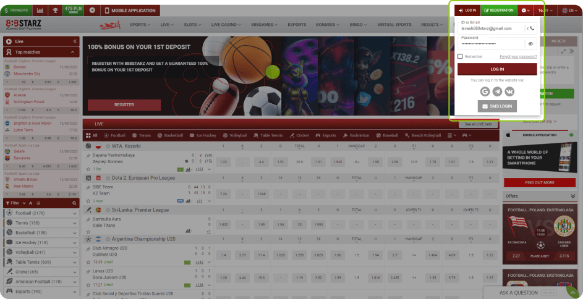
Task: Click odds 1.22 for Dayana Yastremskaya
Action: coord(223,162)
